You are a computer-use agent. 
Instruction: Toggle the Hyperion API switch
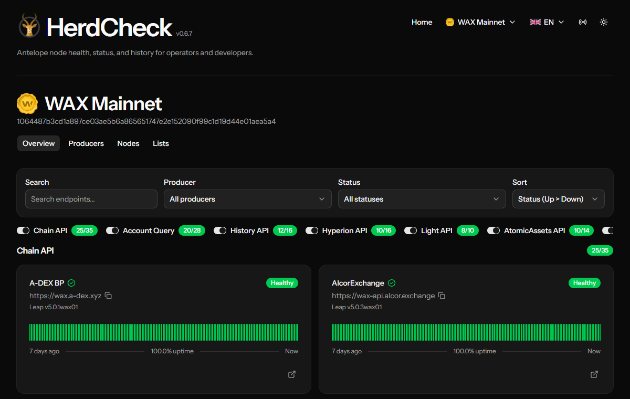tap(312, 230)
